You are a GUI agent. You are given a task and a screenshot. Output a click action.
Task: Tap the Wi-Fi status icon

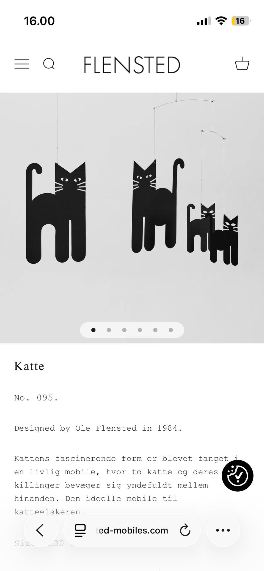pos(221,21)
